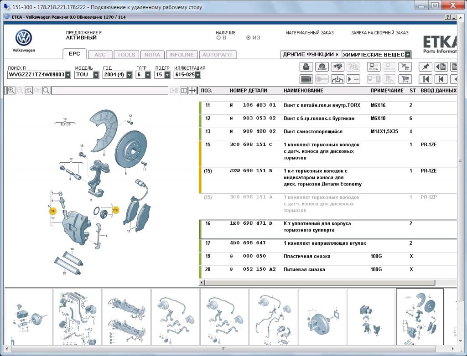The width and height of the screenshot is (467, 356).
Task: Switch to the ACC tab
Action: tap(100, 55)
